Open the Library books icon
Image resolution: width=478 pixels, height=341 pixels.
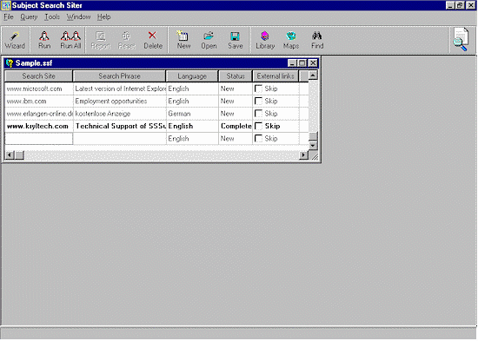pyautogui.click(x=265, y=40)
